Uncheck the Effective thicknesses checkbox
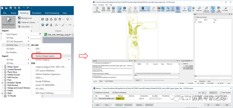The image size is (233, 108). 113,93
